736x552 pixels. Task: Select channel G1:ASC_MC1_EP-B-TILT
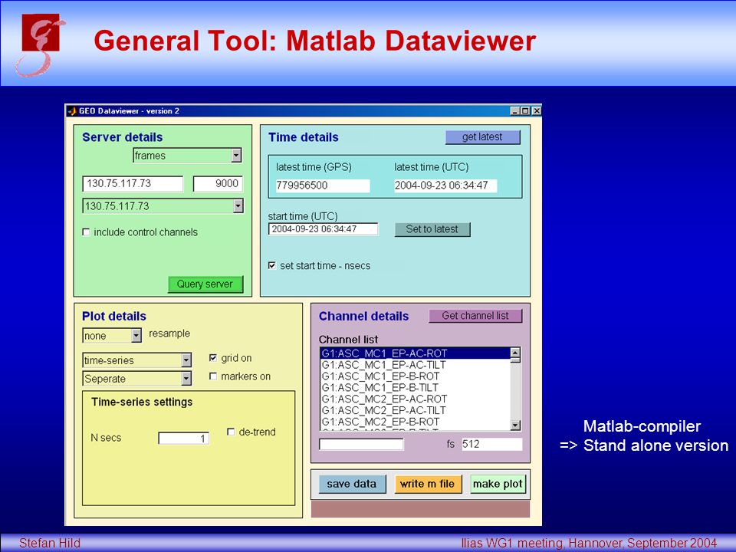[415, 387]
